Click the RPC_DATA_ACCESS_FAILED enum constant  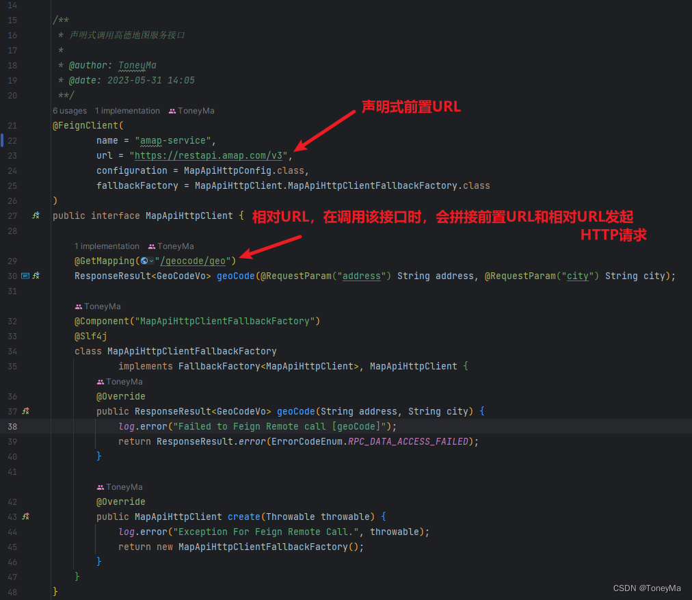pyautogui.click(x=408, y=441)
